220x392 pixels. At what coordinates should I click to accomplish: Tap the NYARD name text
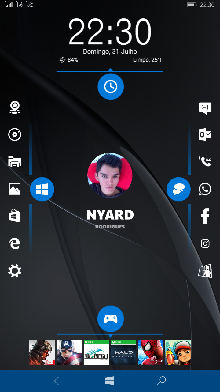(x=110, y=215)
